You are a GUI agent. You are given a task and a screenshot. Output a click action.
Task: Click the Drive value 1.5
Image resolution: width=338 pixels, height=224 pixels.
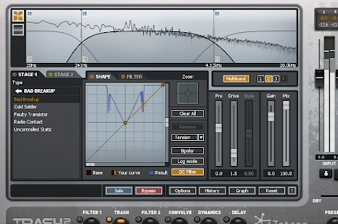233,173
